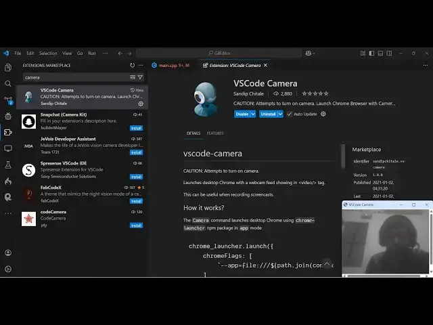Select the FabCodeX list entry

pyautogui.click(x=82, y=194)
